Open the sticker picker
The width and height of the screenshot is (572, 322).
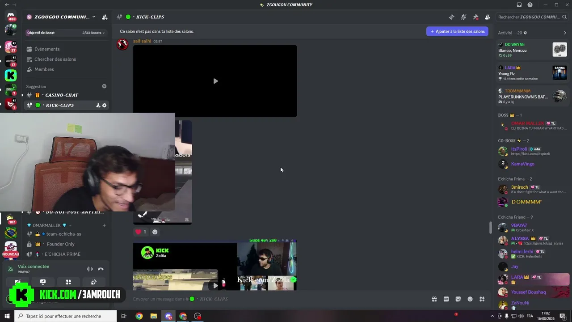pyautogui.click(x=458, y=299)
